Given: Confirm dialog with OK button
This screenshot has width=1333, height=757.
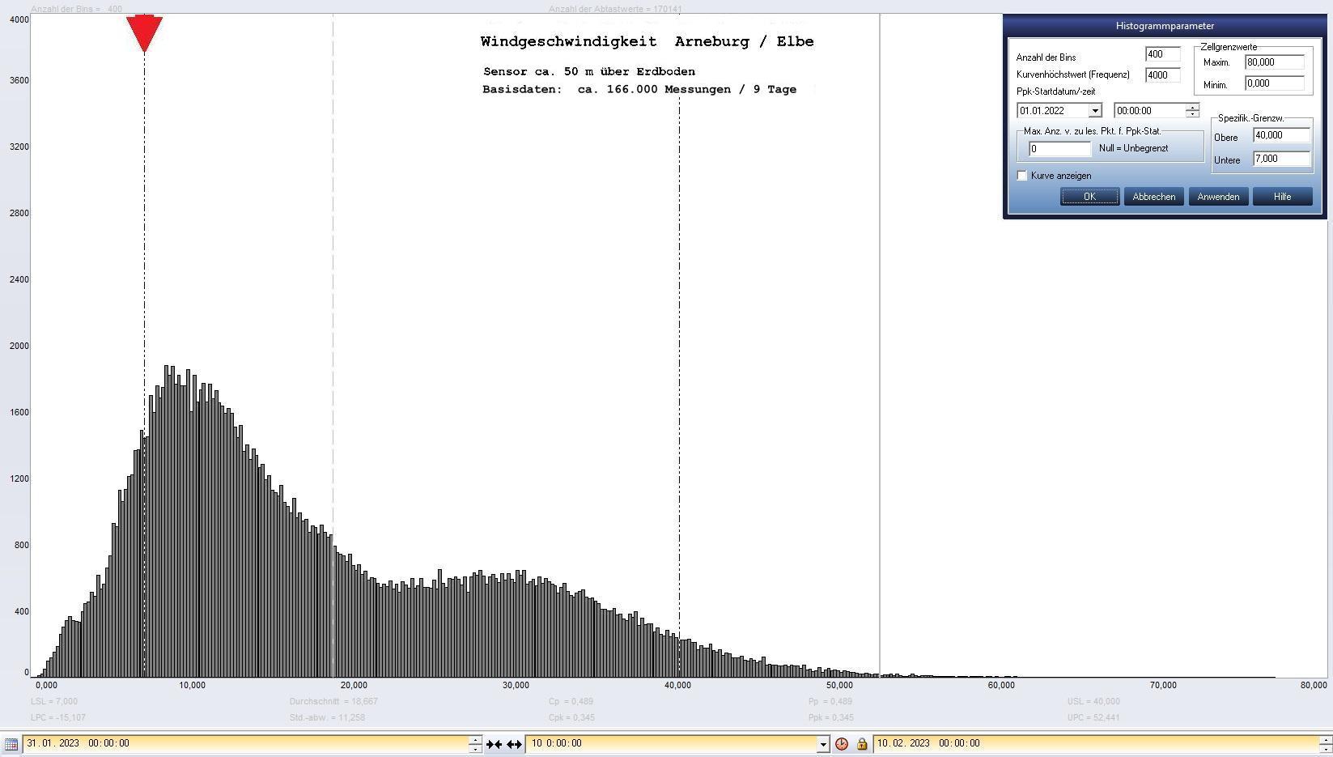Looking at the screenshot, I should 1089,197.
